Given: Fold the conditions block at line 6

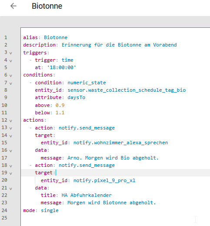Looking at the screenshot, I should (x=10, y=76).
